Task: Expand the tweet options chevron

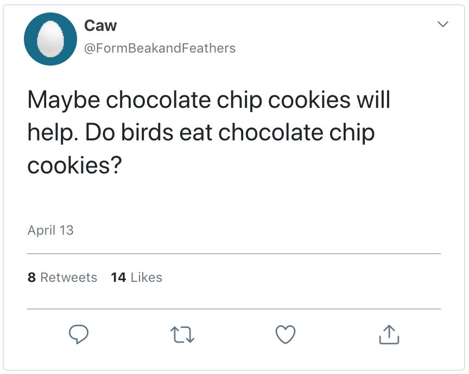Action: [443, 24]
